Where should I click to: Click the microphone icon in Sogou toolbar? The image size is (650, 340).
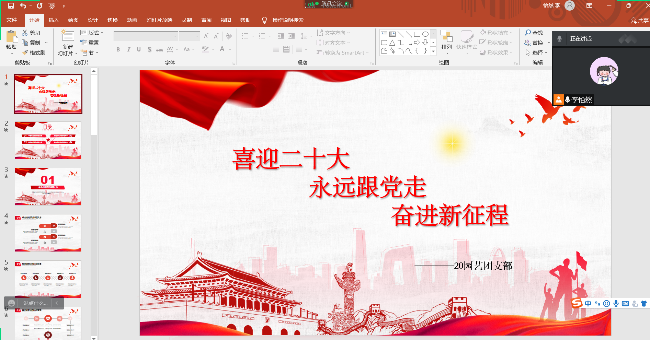click(x=616, y=304)
